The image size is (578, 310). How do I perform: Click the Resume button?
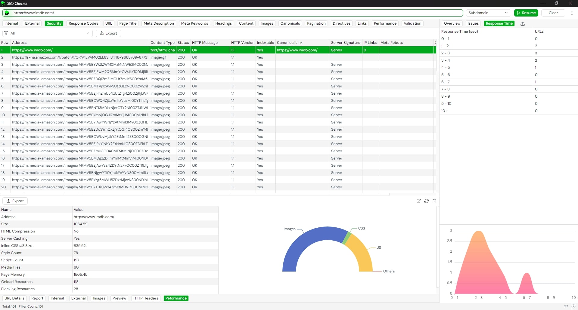pos(526,13)
